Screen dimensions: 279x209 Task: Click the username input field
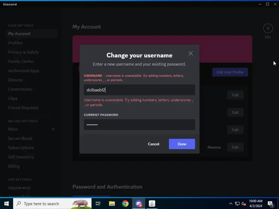139,90
